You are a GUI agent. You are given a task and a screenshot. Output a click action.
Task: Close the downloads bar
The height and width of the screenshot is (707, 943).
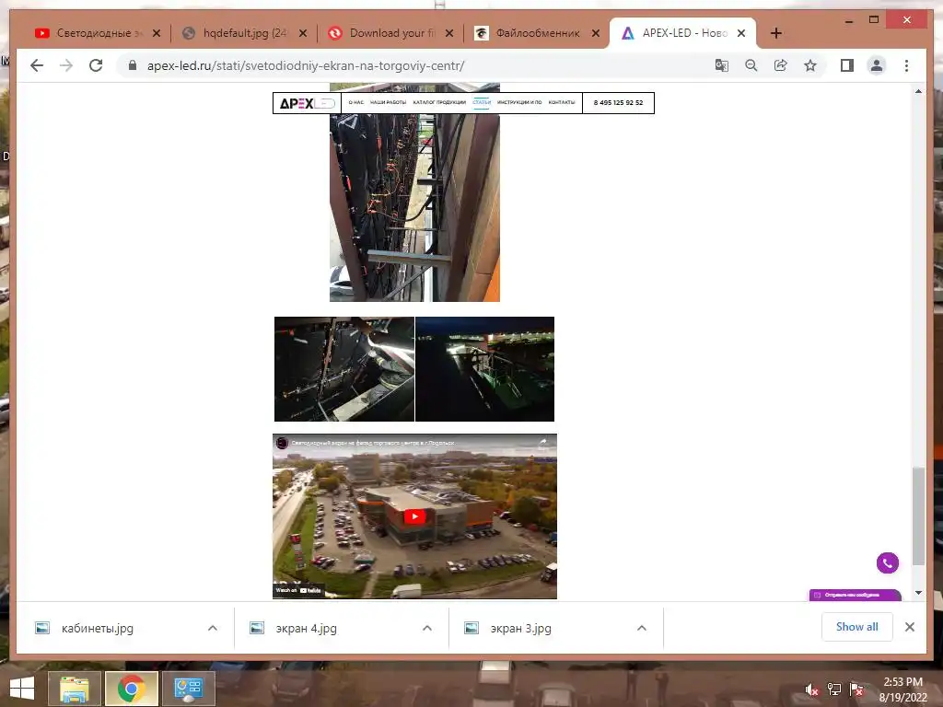point(910,627)
